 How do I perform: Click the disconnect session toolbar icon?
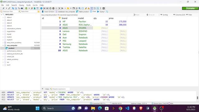[x=9, y=8]
